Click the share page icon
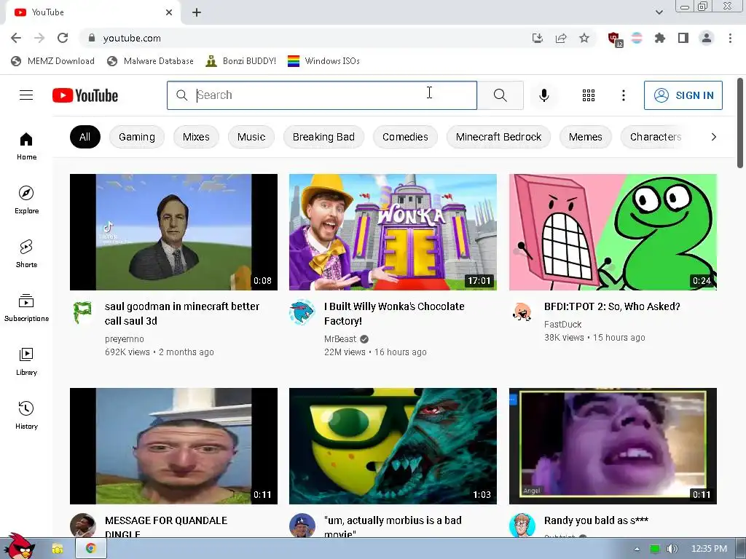The width and height of the screenshot is (746, 559). tap(561, 38)
